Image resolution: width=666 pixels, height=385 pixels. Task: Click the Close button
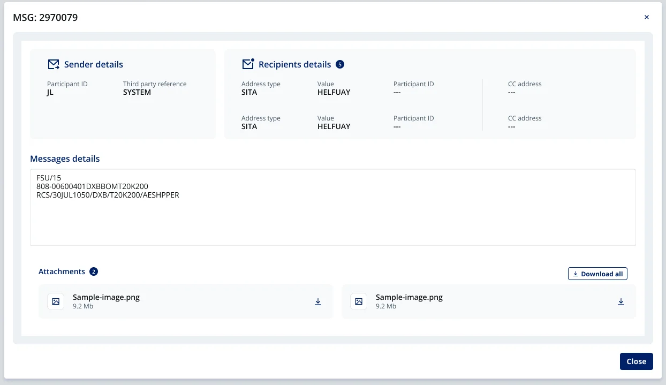pos(637,361)
